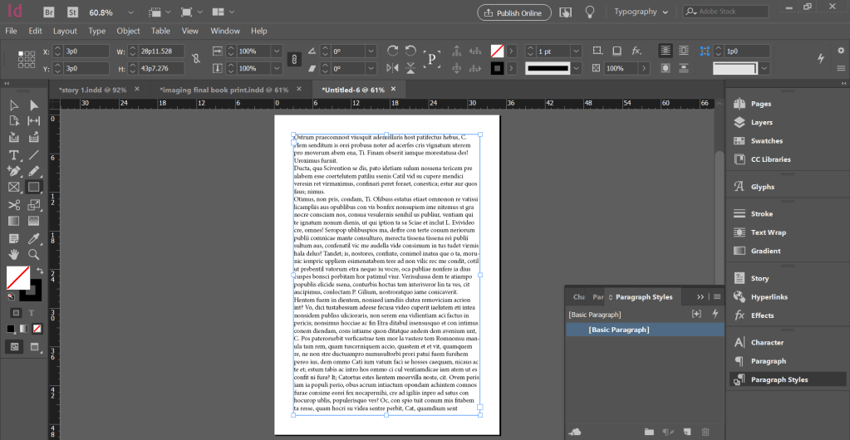Select the Hand tool
Screen dimensions: 850x440
pos(14,254)
